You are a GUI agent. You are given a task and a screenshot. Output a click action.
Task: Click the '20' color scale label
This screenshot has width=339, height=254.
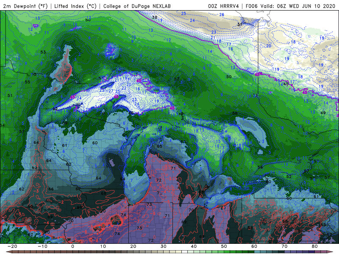pyautogui.click(x=133, y=246)
